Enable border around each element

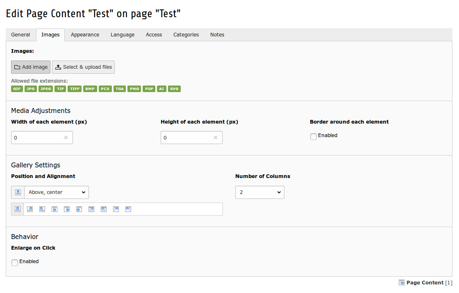(314, 137)
